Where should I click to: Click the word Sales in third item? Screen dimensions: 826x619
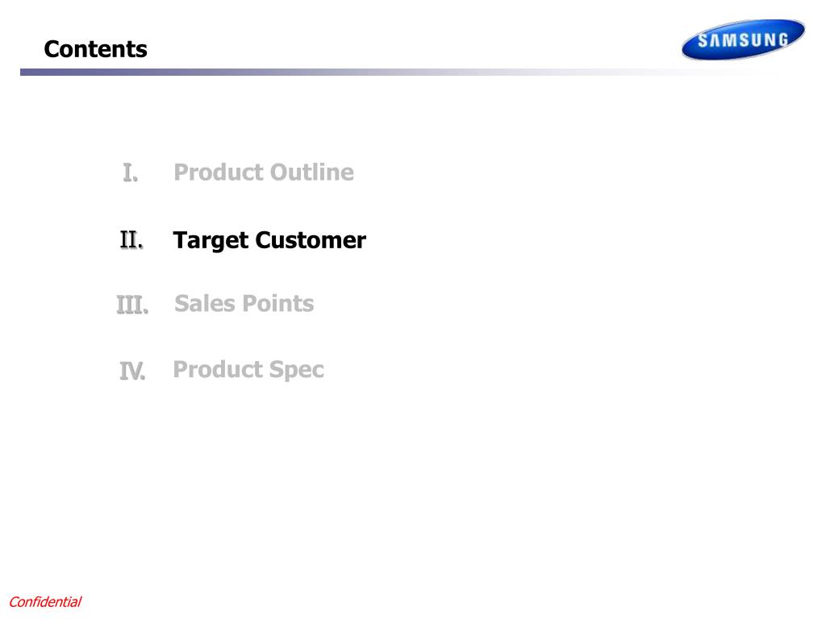tap(204, 303)
